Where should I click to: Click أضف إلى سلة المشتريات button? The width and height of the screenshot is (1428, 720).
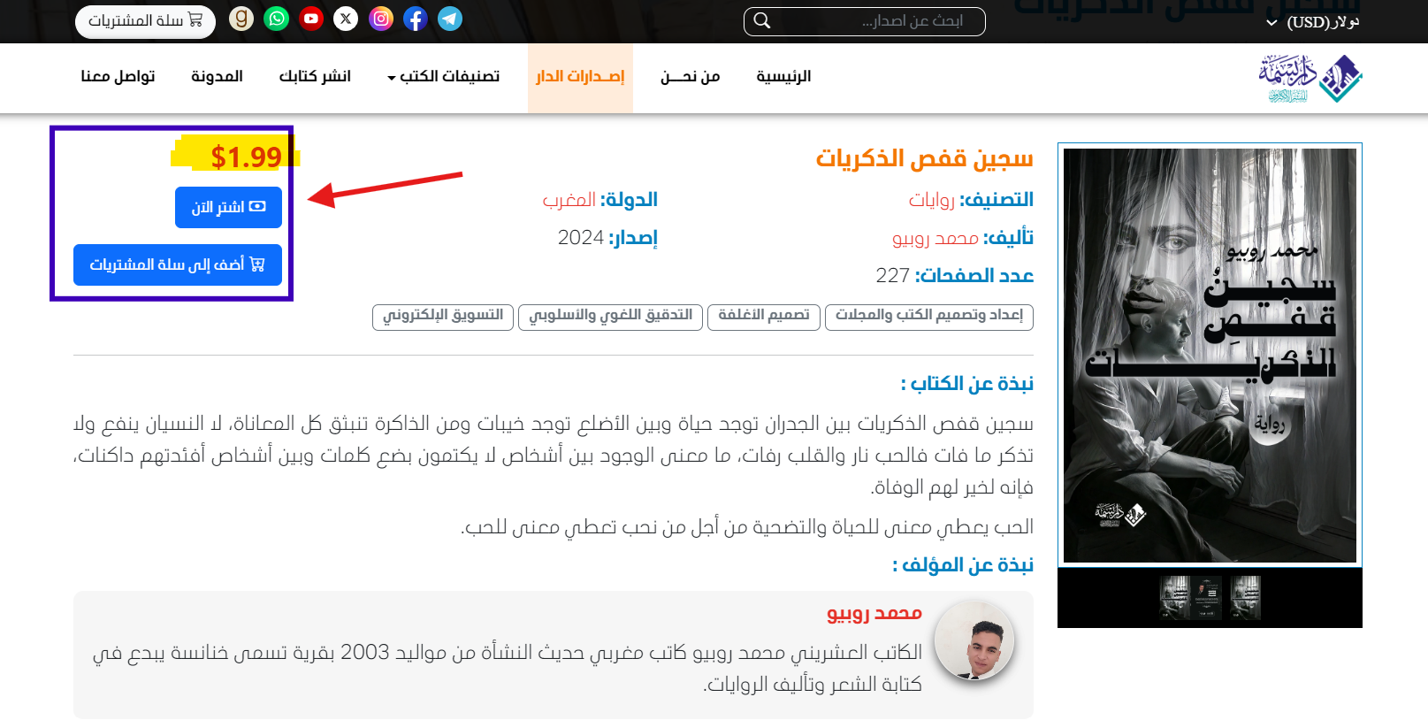178,264
